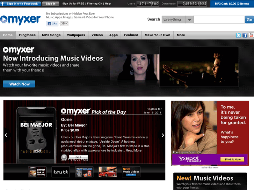The height and width of the screenshot is (190, 254).
Task: Click the Go search button
Action: pyautogui.click(x=249, y=20)
